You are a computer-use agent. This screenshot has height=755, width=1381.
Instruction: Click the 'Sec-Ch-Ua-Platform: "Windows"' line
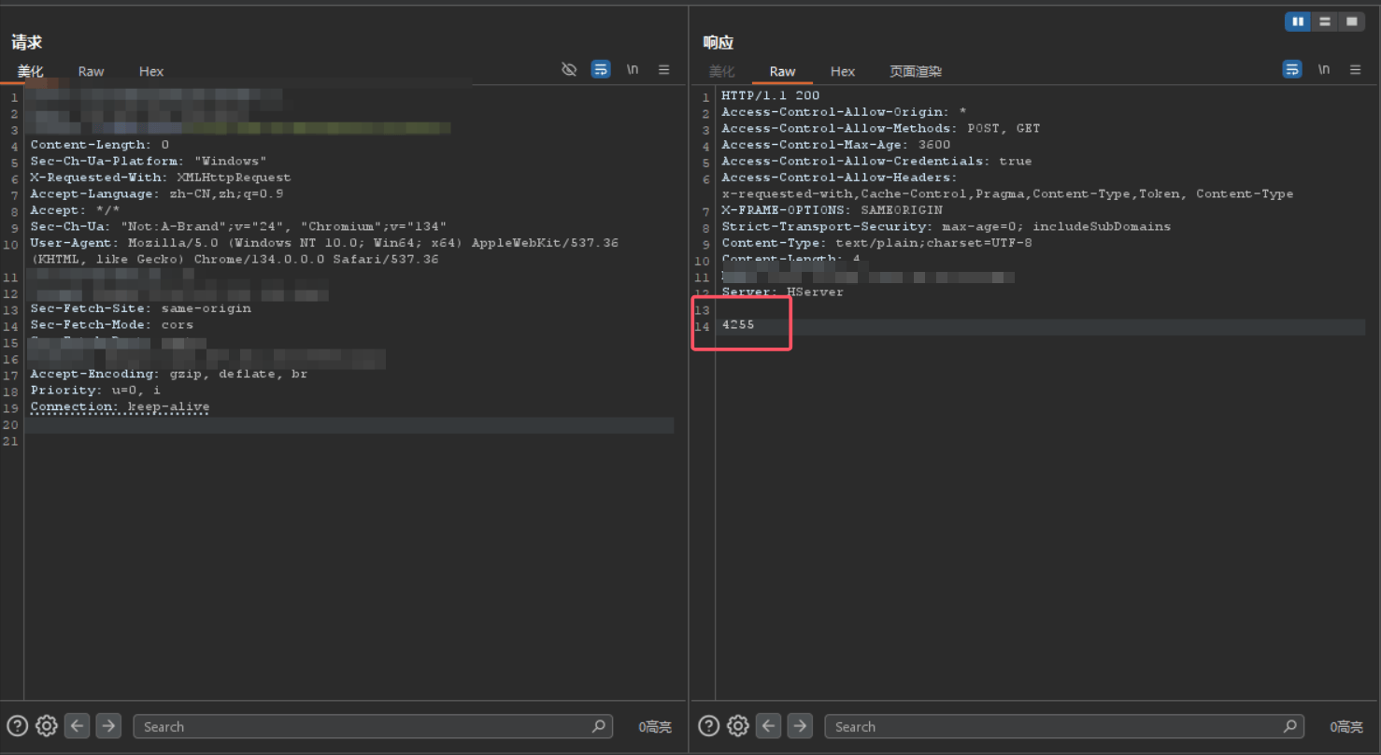pos(149,161)
